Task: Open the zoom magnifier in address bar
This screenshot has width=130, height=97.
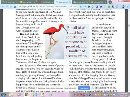Action: [71, 6]
